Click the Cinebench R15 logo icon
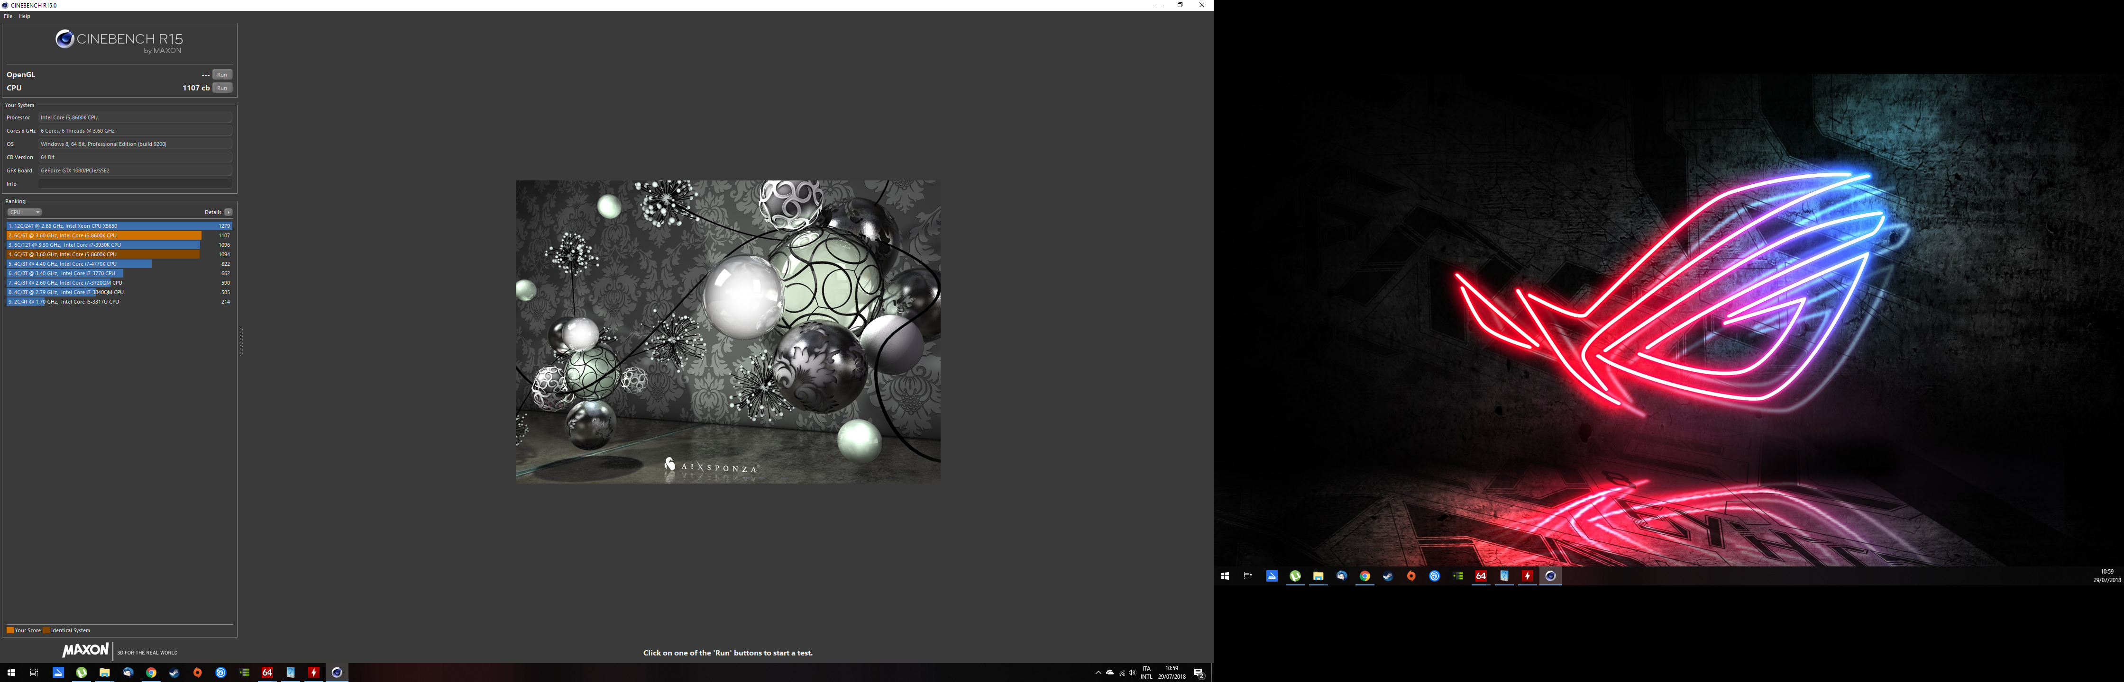2124x682 pixels. click(64, 39)
